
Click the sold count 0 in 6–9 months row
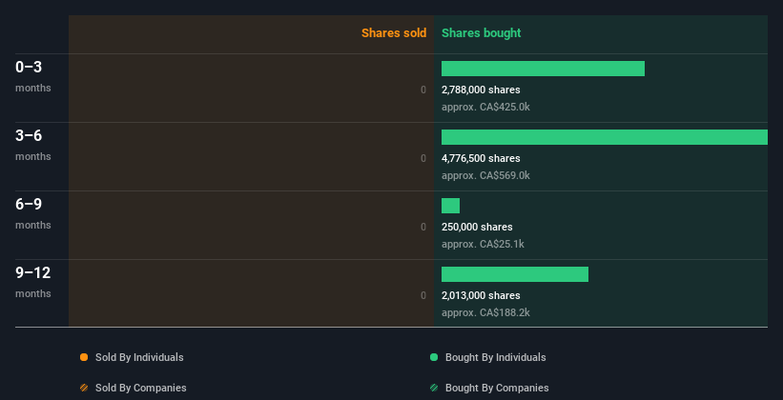[x=423, y=227]
